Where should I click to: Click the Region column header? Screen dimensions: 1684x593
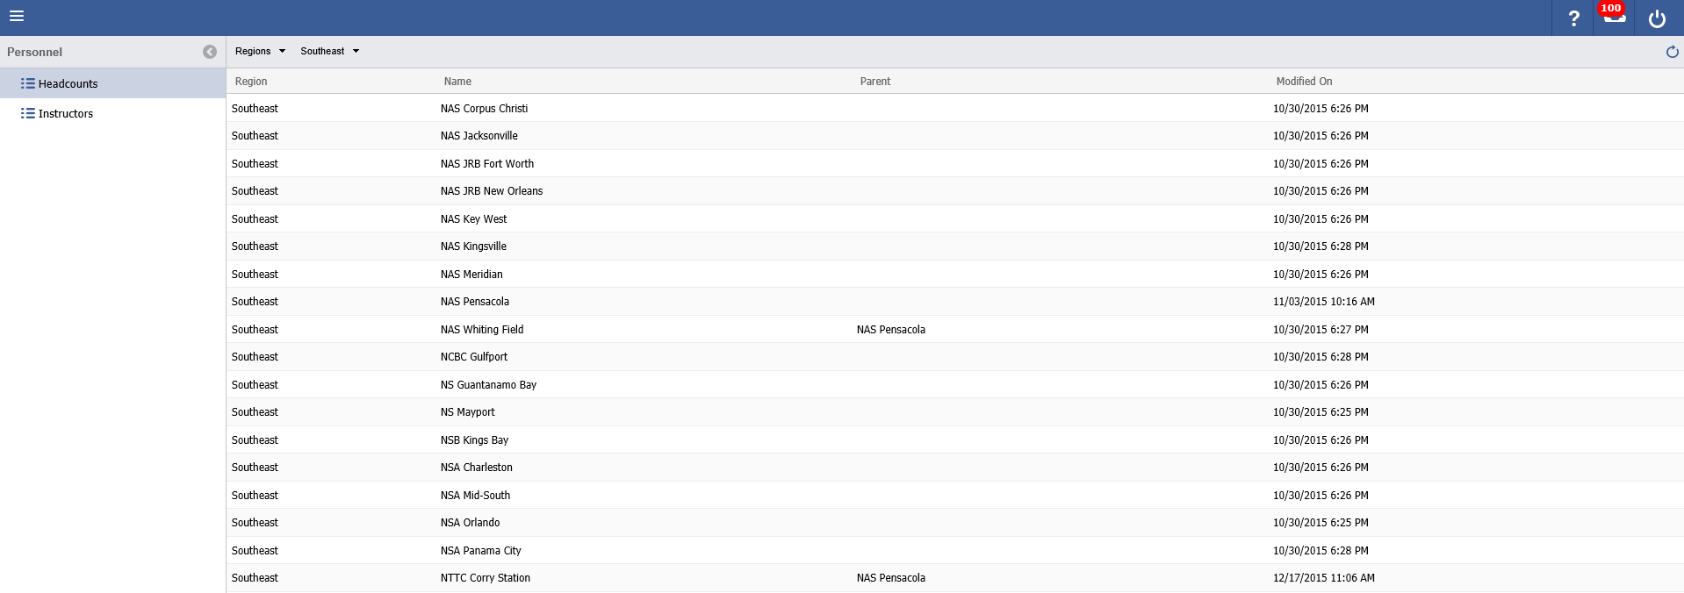pyautogui.click(x=251, y=82)
